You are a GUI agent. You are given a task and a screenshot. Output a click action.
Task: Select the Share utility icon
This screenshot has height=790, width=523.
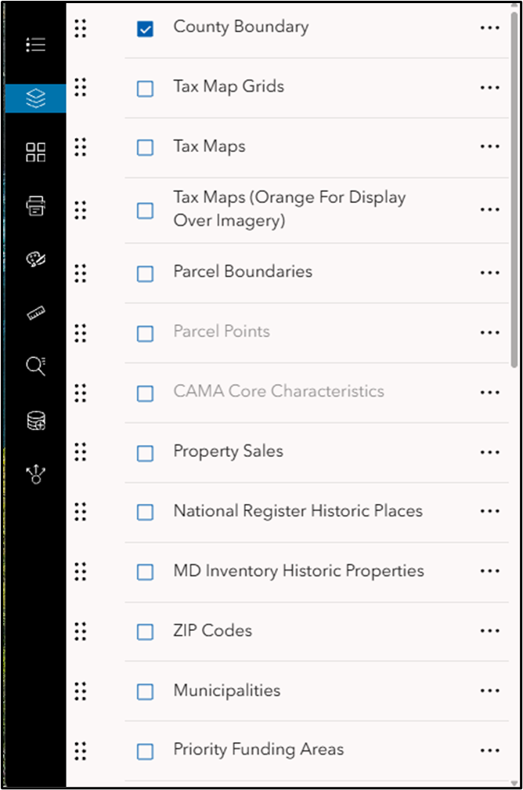(34, 473)
